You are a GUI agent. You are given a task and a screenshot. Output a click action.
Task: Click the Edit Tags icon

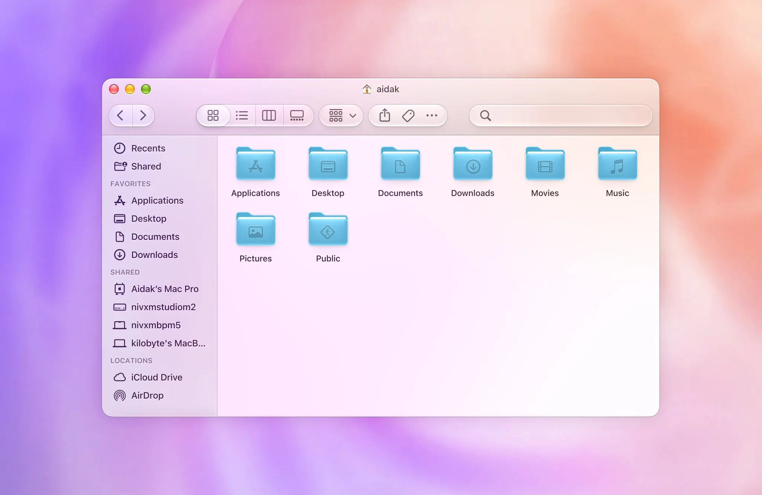pyautogui.click(x=408, y=115)
